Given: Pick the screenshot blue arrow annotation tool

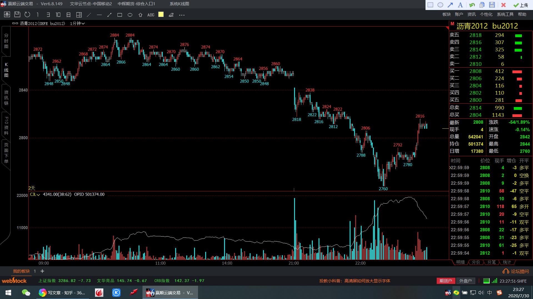Looking at the screenshot, I should 450,5.
